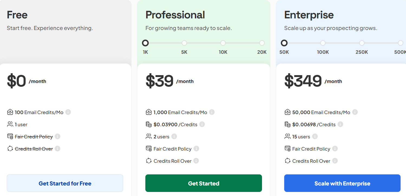This screenshot has height=196, width=406.
Task: Select 10K on the Professional credits slider
Action: tap(223, 43)
